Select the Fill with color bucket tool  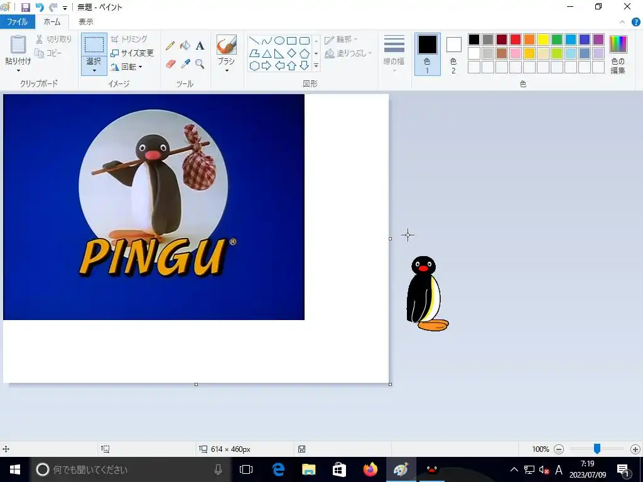(185, 45)
